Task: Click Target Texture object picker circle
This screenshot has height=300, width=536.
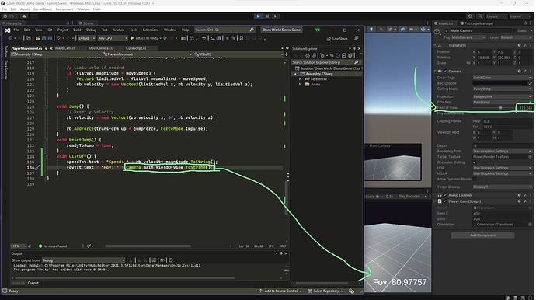Action: (531, 157)
